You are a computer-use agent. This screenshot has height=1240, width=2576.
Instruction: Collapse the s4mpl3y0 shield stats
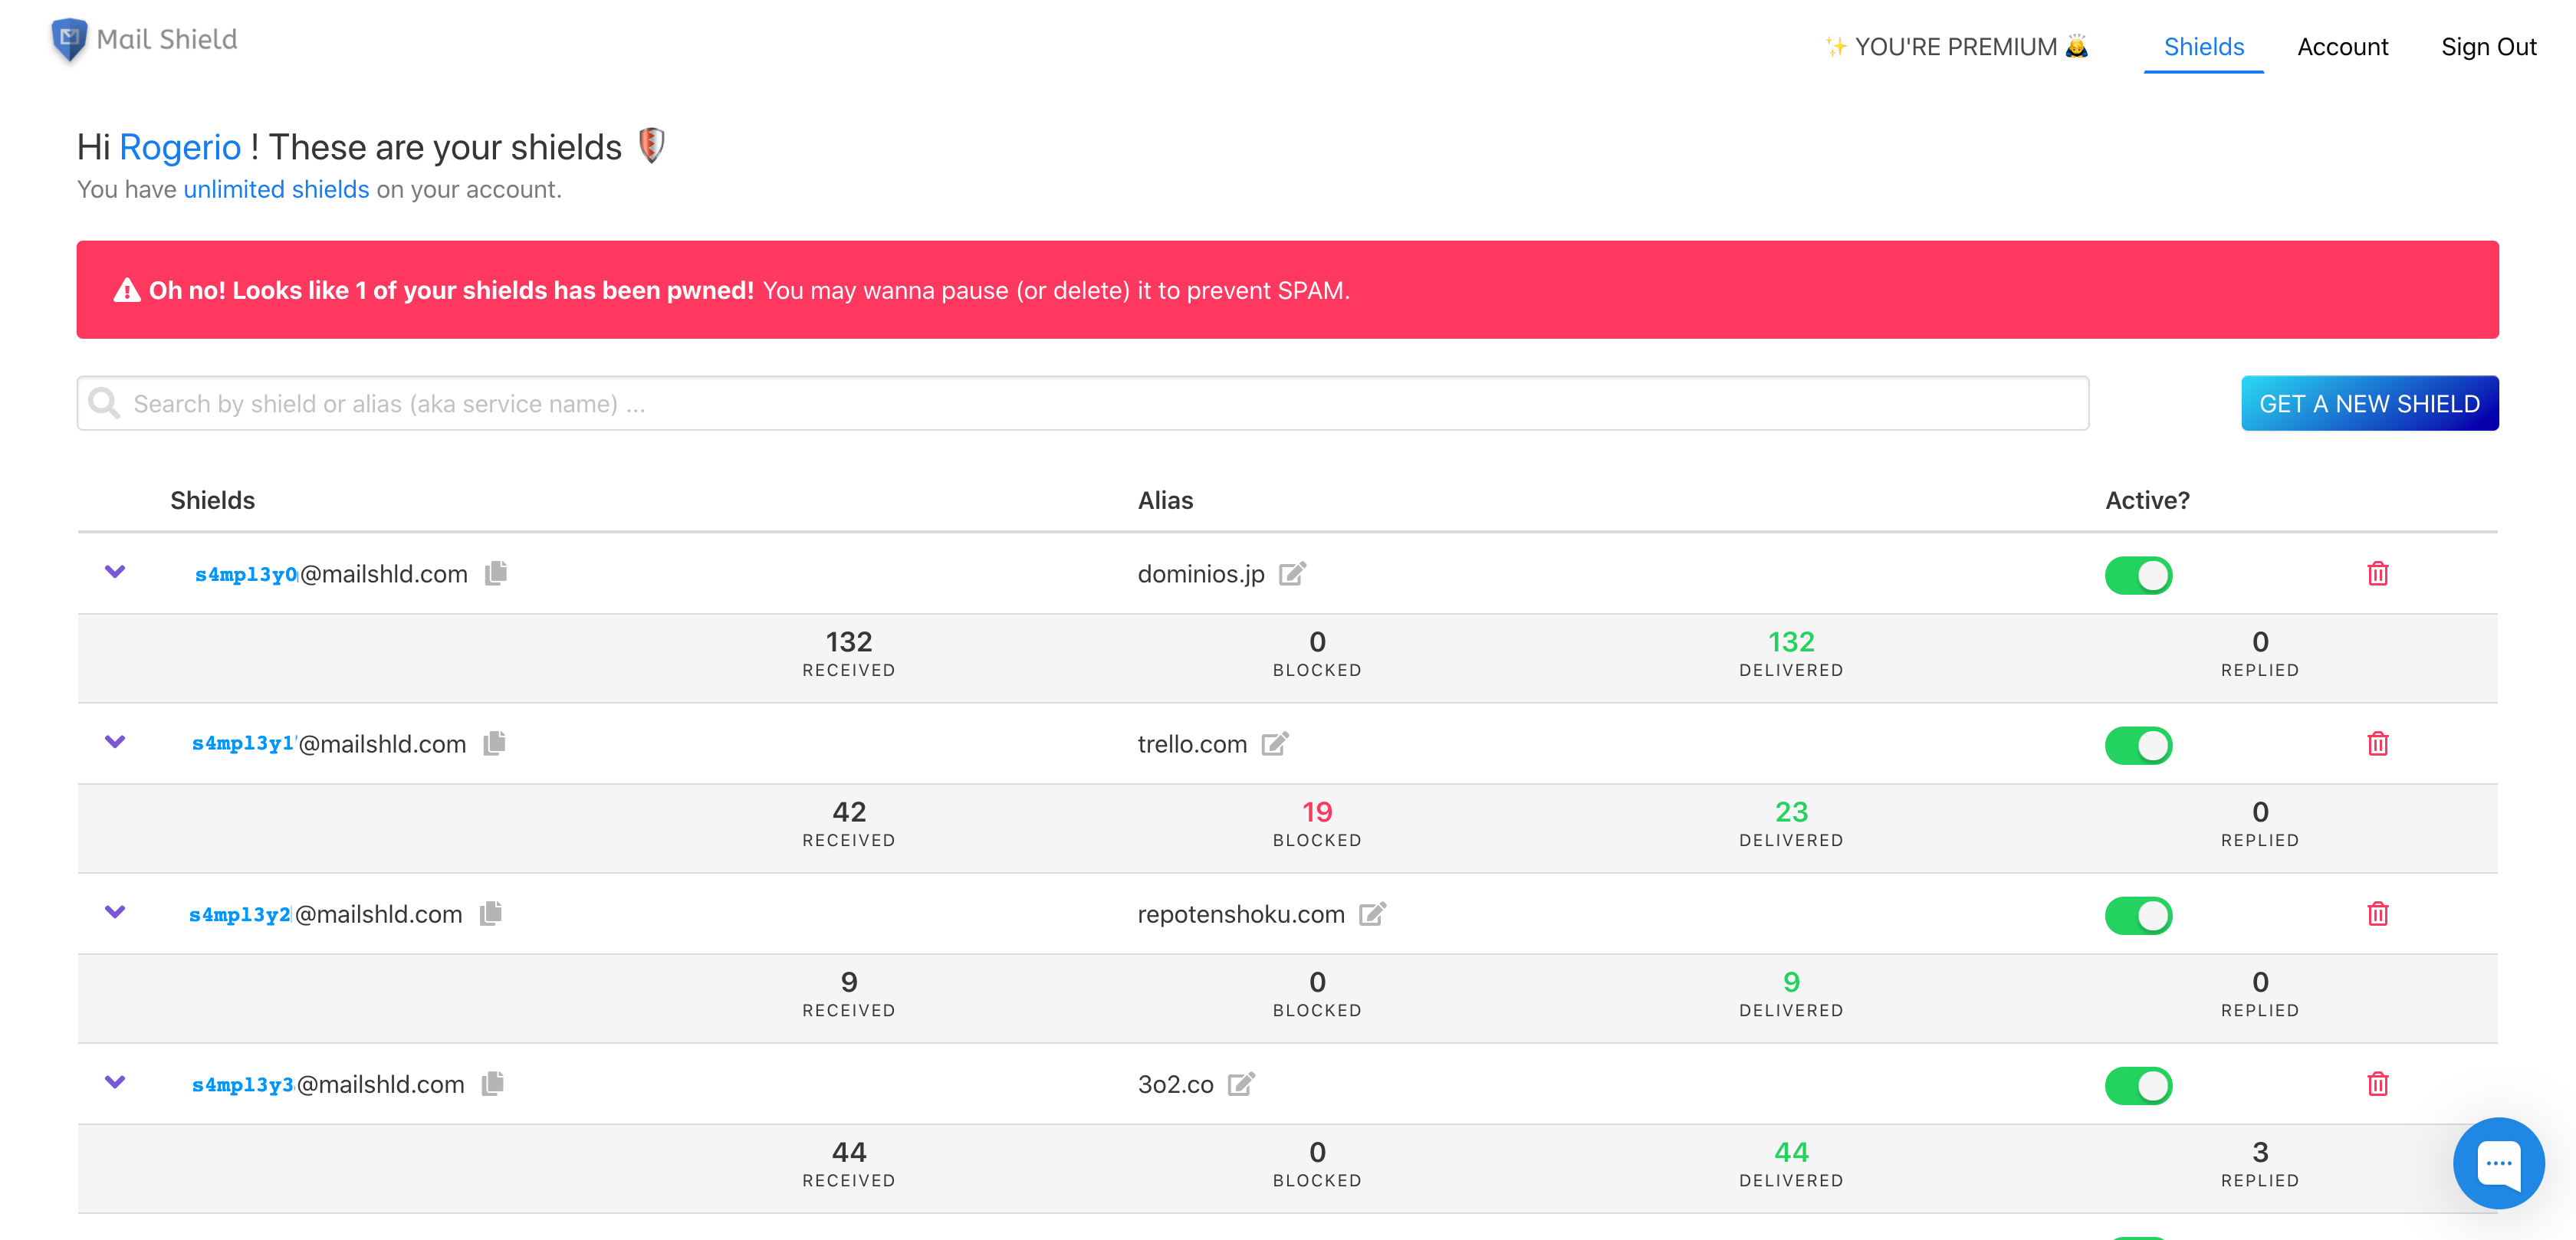click(x=115, y=572)
